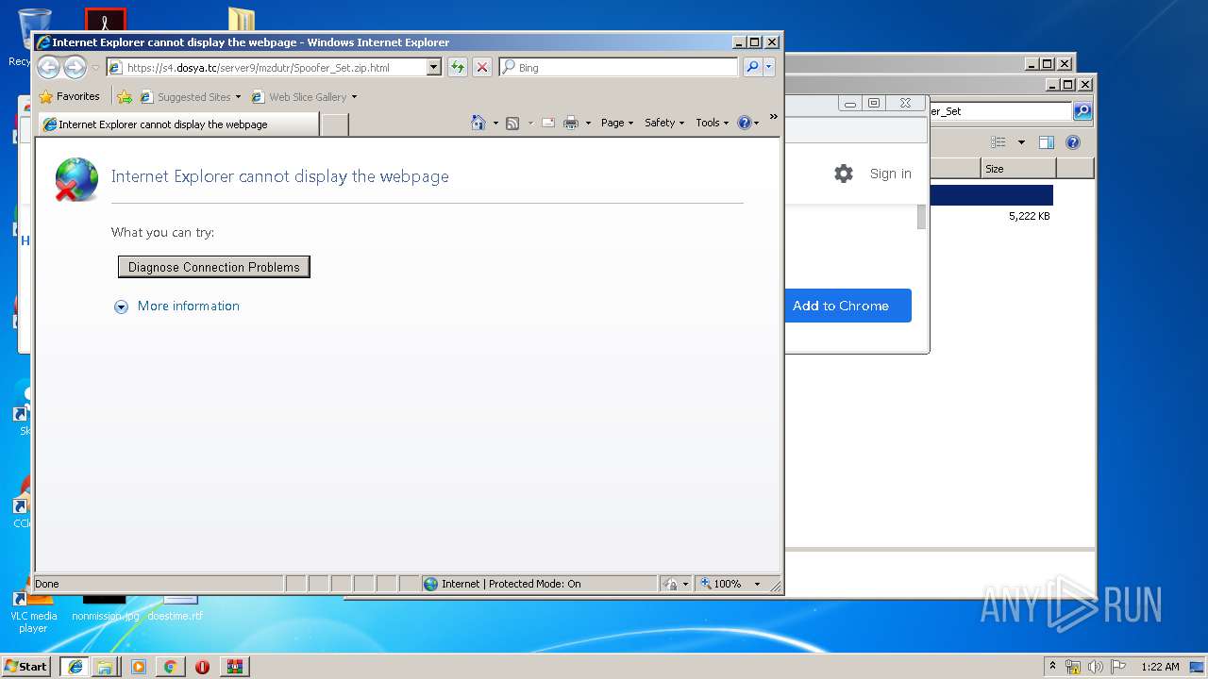1208x679 pixels.
Task: Click the RSS Feeds icon
Action: (x=512, y=123)
